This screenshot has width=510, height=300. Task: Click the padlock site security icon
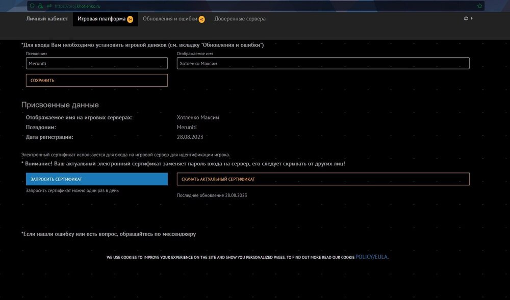(x=40, y=6)
